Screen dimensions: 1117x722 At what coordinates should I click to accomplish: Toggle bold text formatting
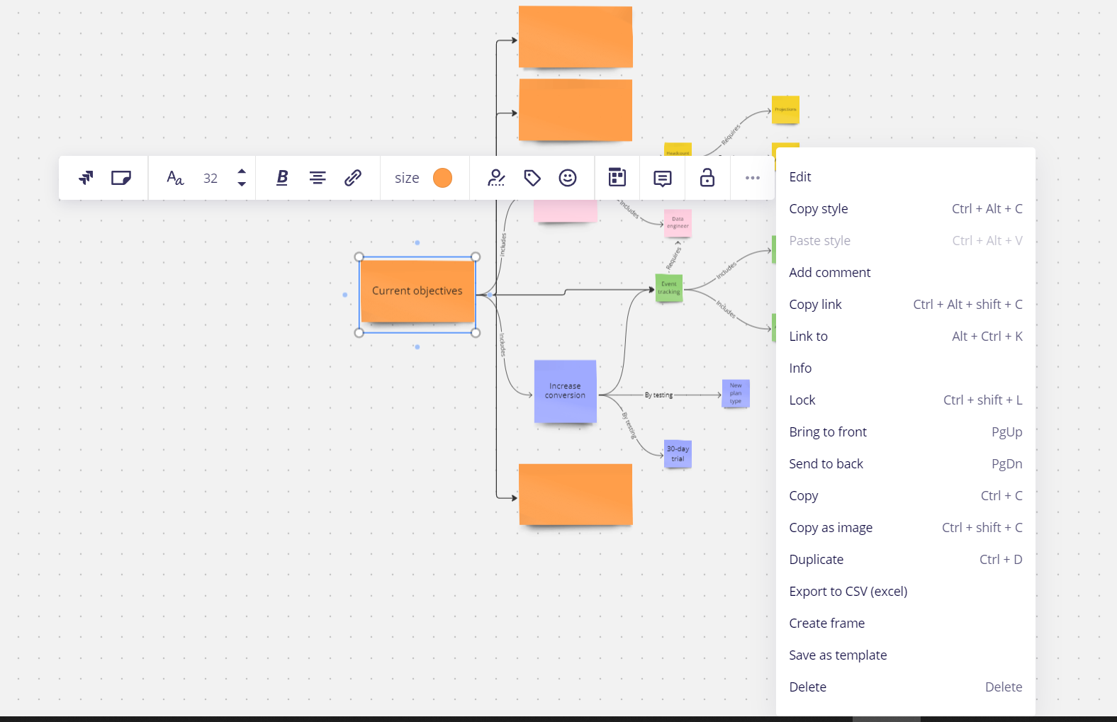pos(282,178)
